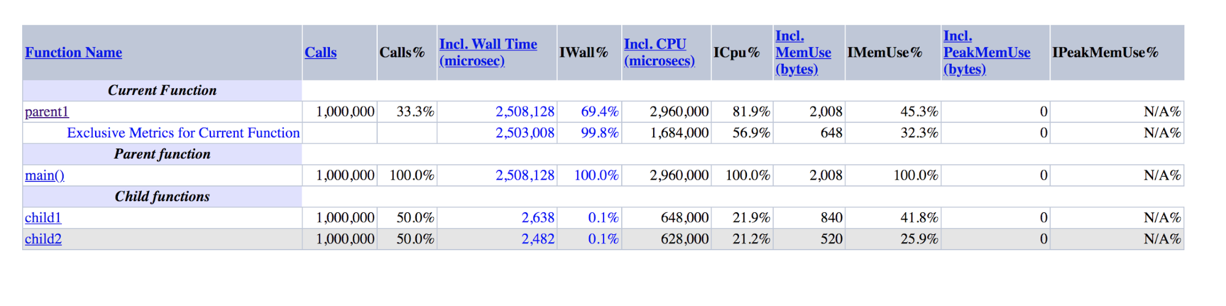
Task: Click child1's wall time value 2,638
Action: pyautogui.click(x=538, y=218)
